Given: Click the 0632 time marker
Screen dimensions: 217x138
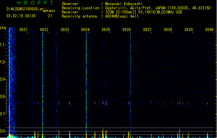Looking at the screenshot, I should [44, 30].
